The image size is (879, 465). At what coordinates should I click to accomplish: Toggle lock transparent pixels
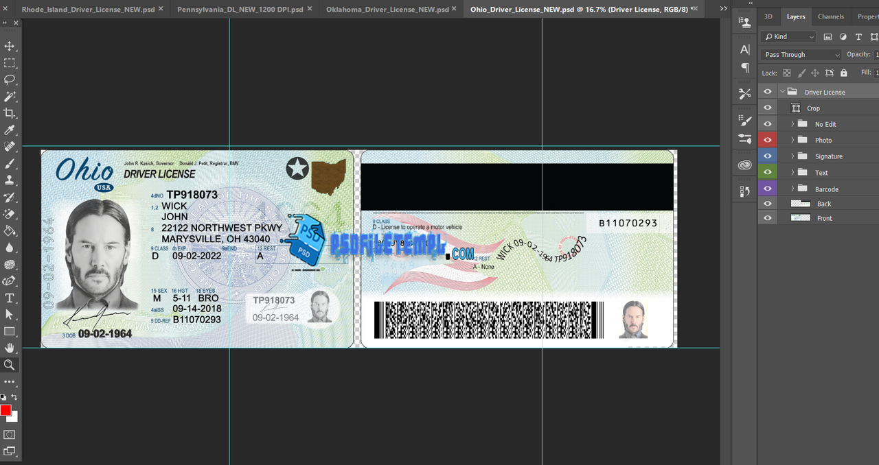(787, 73)
